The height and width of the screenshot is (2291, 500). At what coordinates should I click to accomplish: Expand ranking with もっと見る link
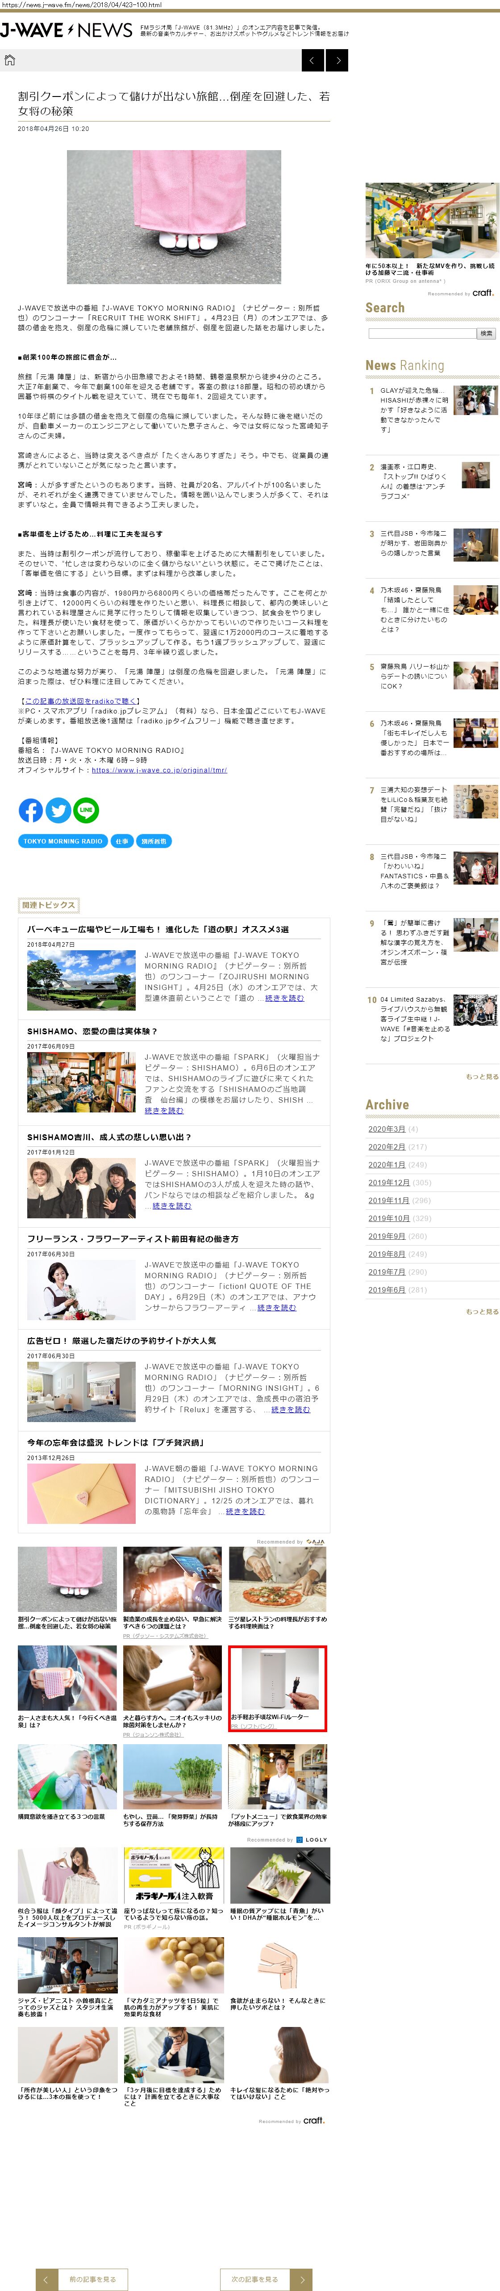pos(482,1076)
